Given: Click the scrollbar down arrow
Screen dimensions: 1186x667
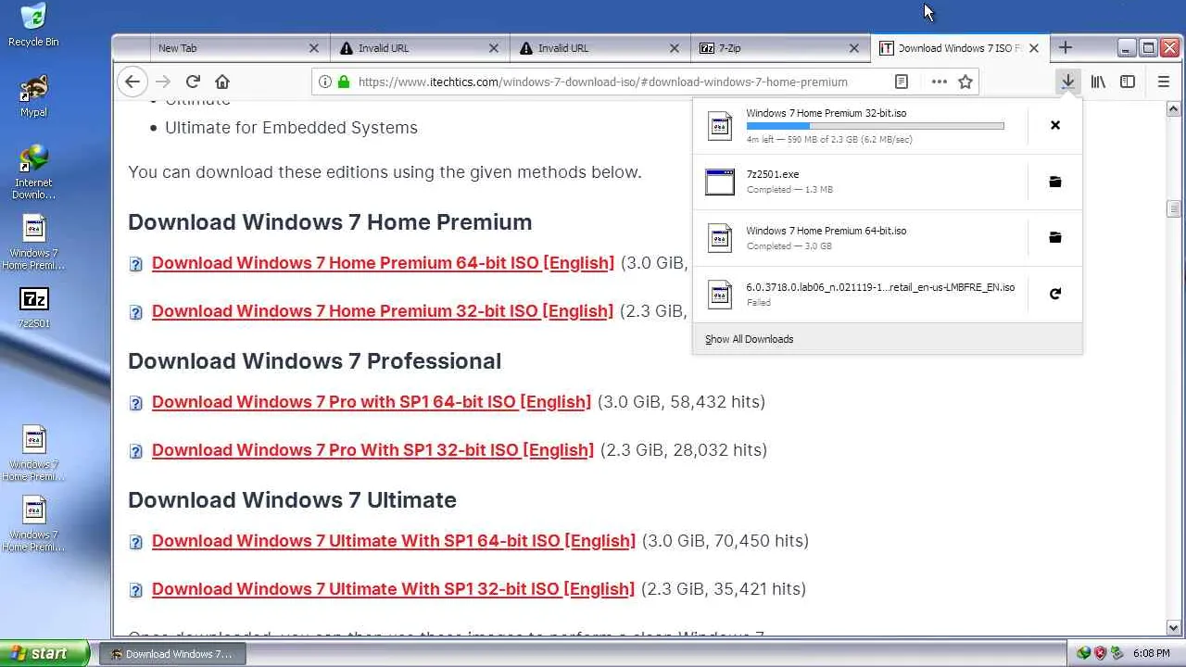Looking at the screenshot, I should [x=1174, y=628].
